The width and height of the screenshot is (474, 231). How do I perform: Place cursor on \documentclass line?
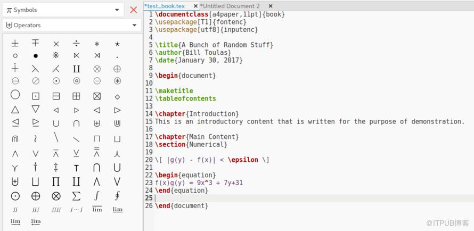(x=220, y=14)
